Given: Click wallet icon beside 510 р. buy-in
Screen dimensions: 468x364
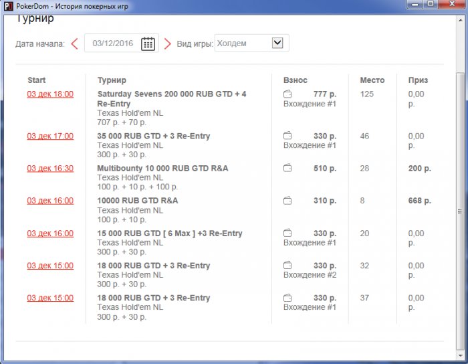Looking at the screenshot, I should [287, 168].
